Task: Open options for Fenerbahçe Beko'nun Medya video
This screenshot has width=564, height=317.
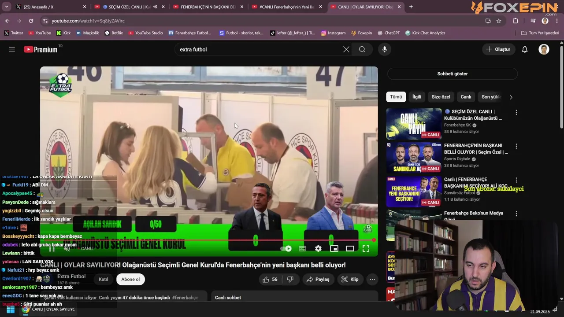Action: [516, 214]
